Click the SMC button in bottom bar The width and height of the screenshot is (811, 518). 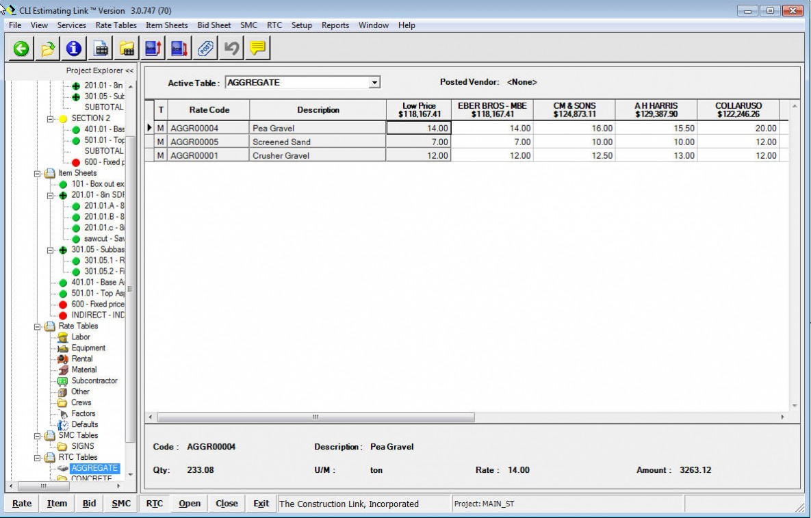click(x=121, y=504)
